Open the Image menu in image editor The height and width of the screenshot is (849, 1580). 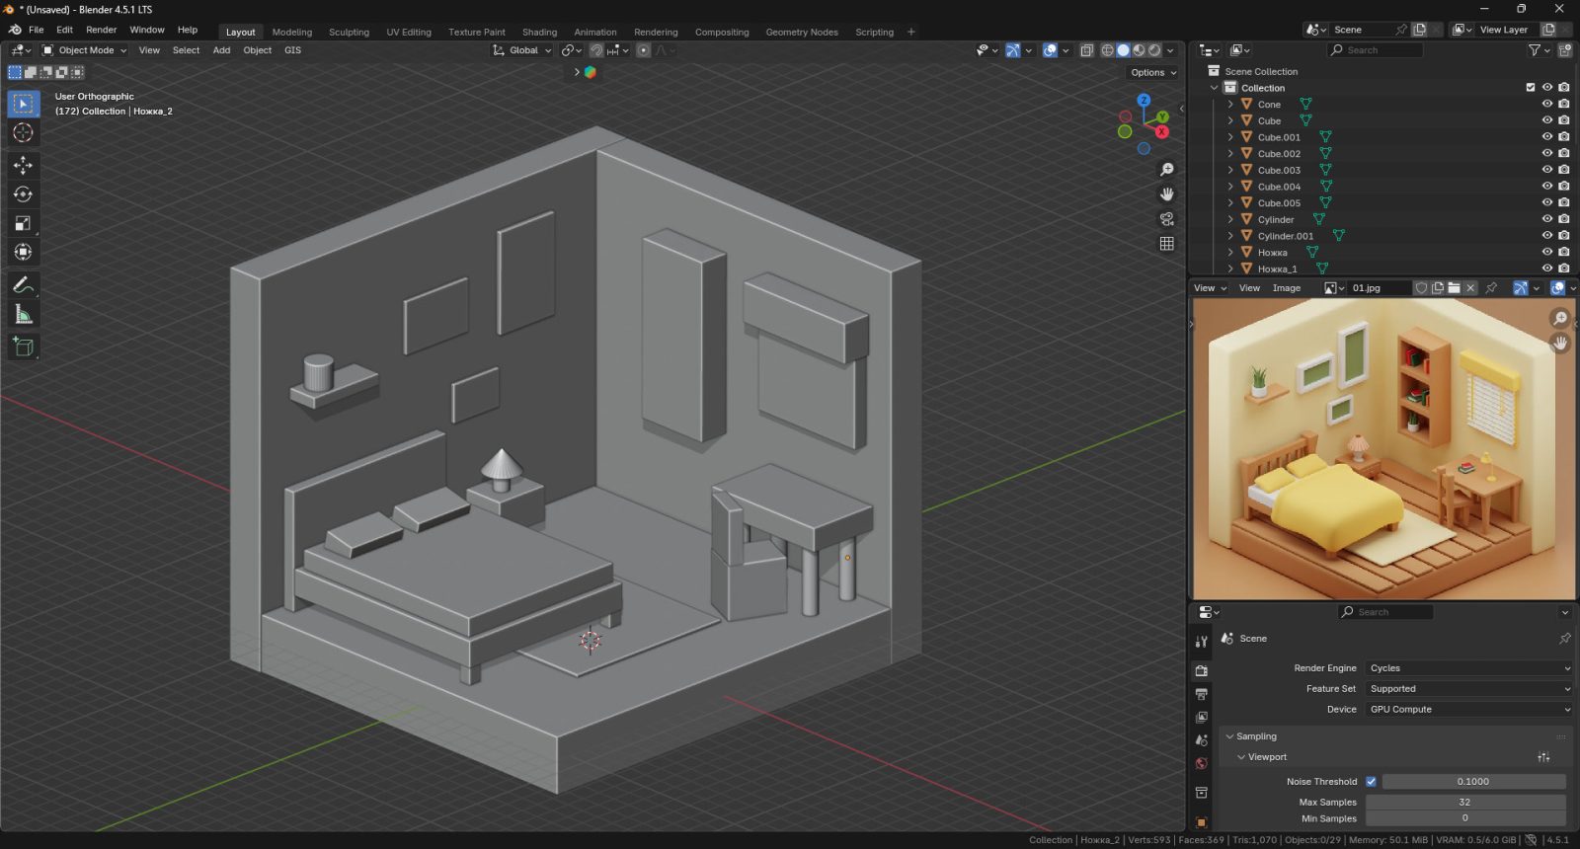(x=1287, y=288)
